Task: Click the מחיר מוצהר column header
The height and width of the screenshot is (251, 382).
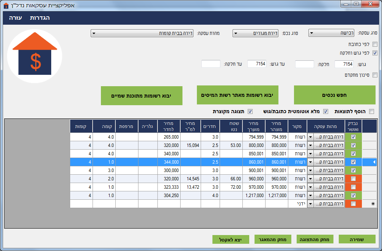Action: tap(277, 126)
